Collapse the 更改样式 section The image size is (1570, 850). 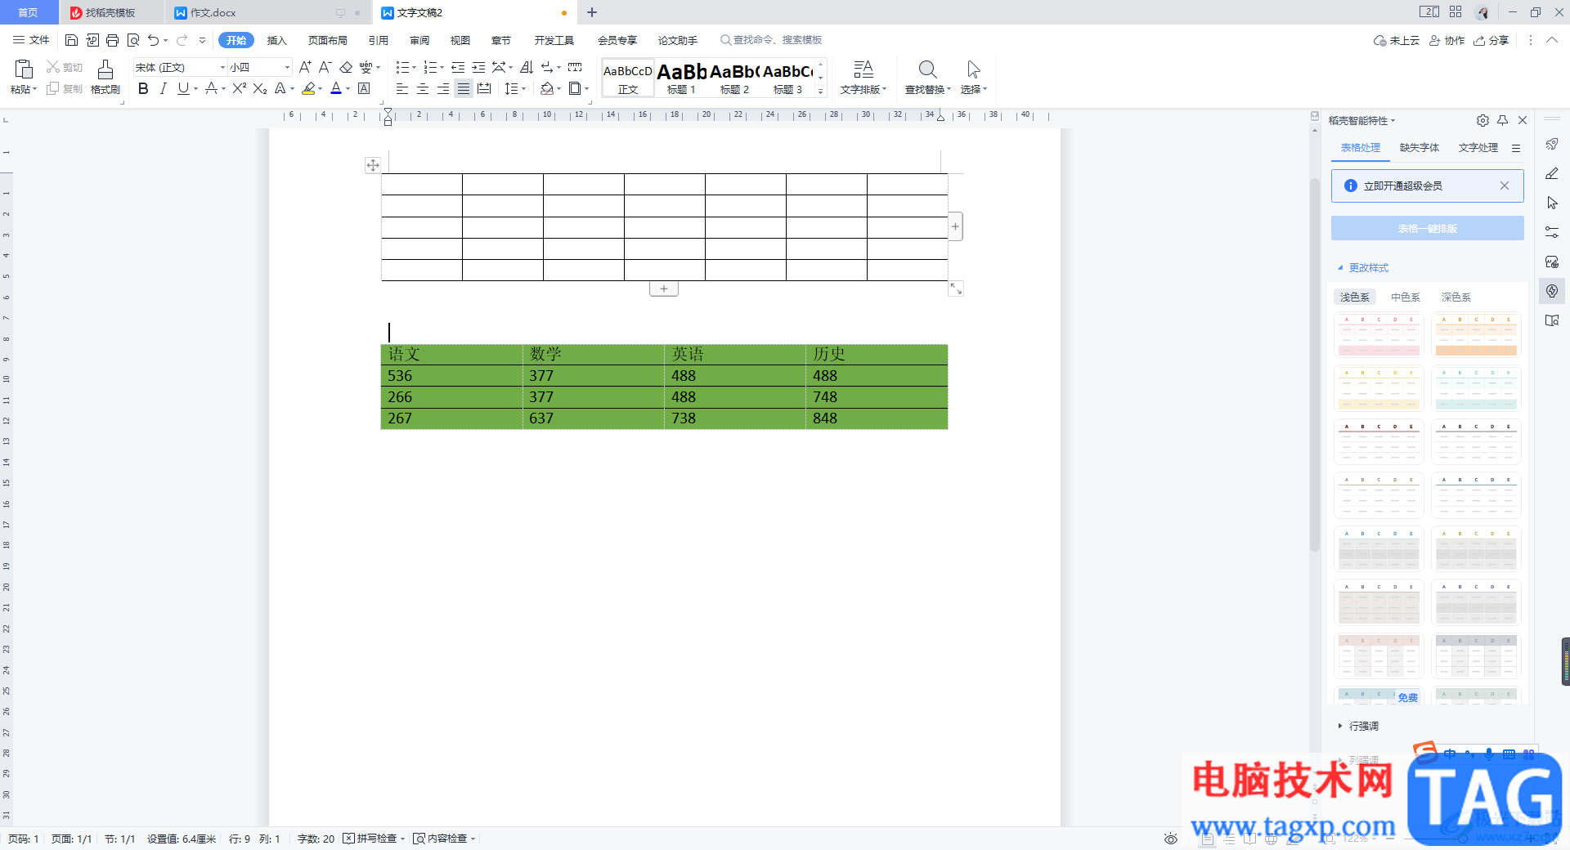pyautogui.click(x=1363, y=268)
